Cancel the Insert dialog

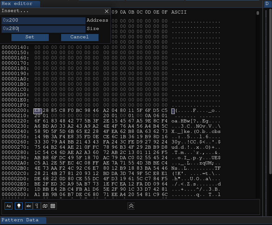coord(80,37)
